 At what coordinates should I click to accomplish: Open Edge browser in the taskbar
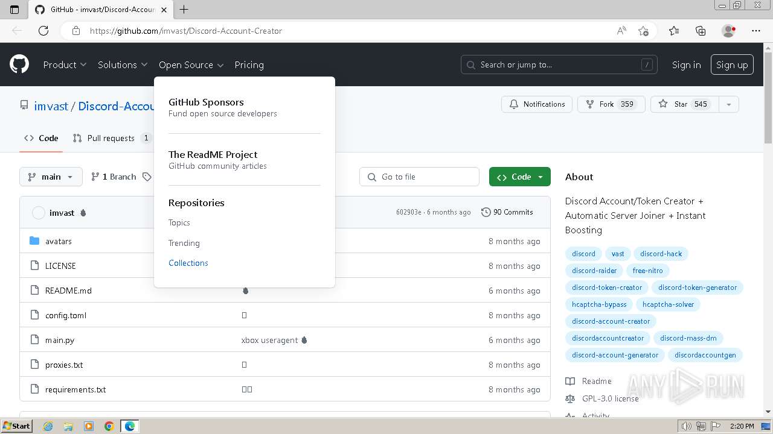point(130,426)
